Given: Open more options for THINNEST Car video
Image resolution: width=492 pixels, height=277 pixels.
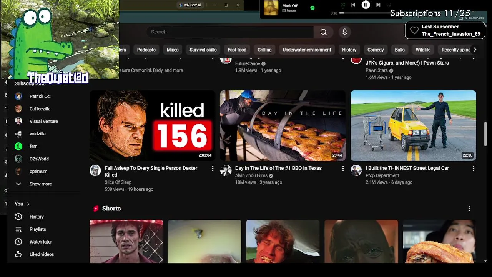Looking at the screenshot, I should click(x=474, y=169).
